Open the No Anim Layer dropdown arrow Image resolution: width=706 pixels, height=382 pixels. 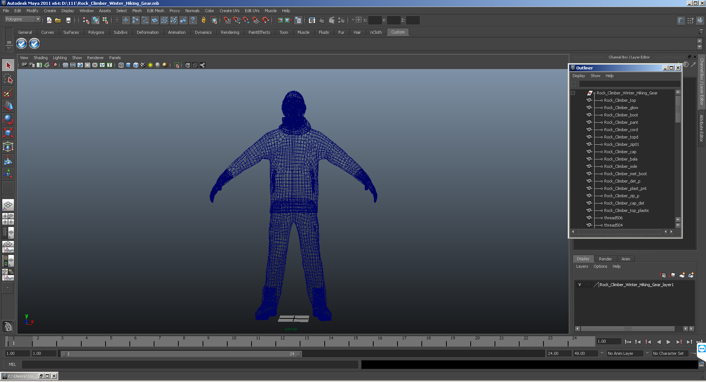602,353
